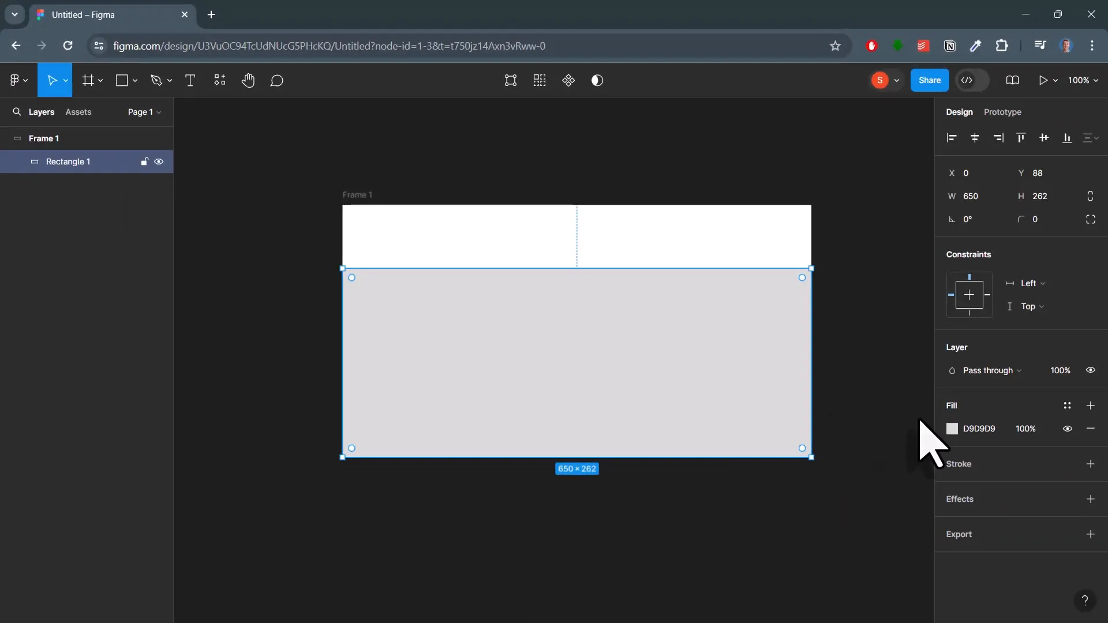Open help via question mark button
The image size is (1108, 623).
pos(1085,601)
